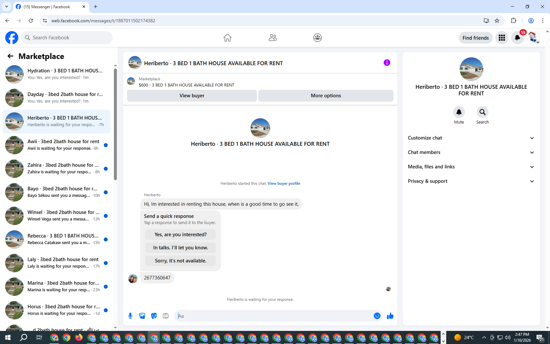Send a voice clip microphone icon
This screenshot has width=550, height=344.
tap(130, 316)
